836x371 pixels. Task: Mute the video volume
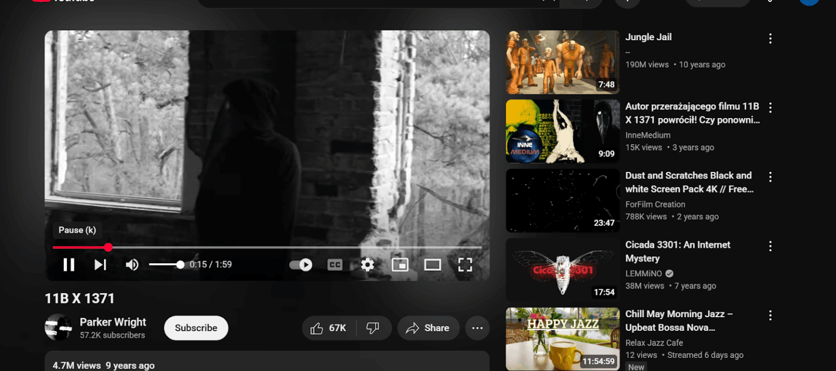click(132, 264)
